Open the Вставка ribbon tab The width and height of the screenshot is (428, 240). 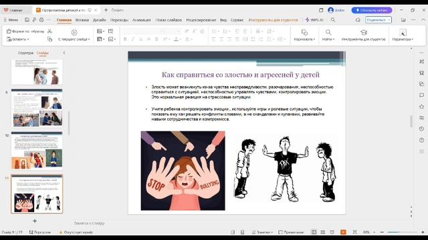pyautogui.click(x=82, y=20)
